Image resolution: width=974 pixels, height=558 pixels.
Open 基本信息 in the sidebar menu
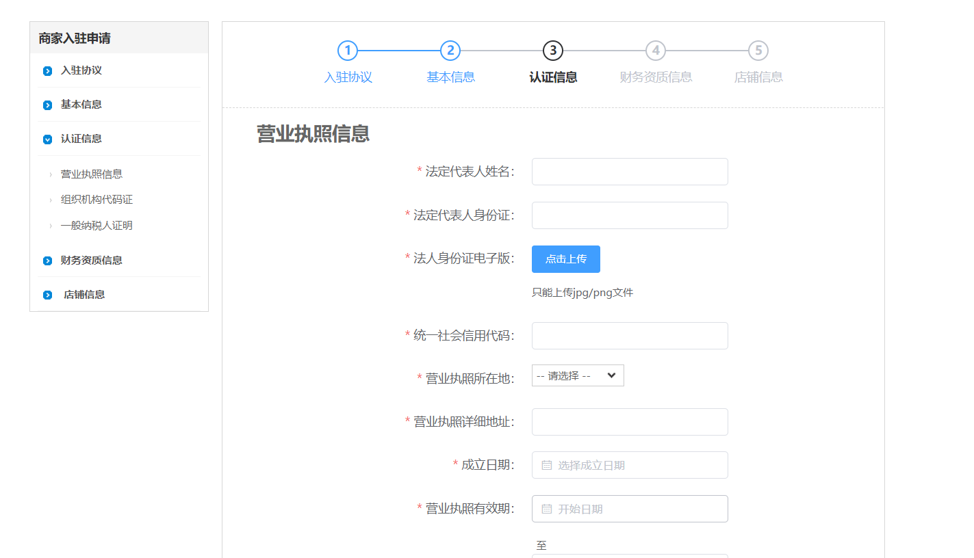click(x=81, y=105)
